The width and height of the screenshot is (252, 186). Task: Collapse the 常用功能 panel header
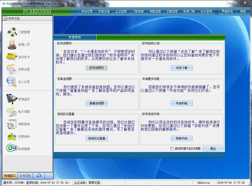click(x=5, y=18)
